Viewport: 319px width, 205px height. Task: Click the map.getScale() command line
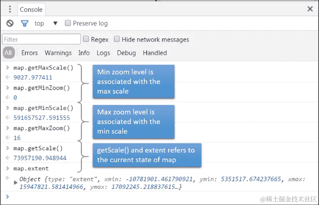click(x=38, y=148)
